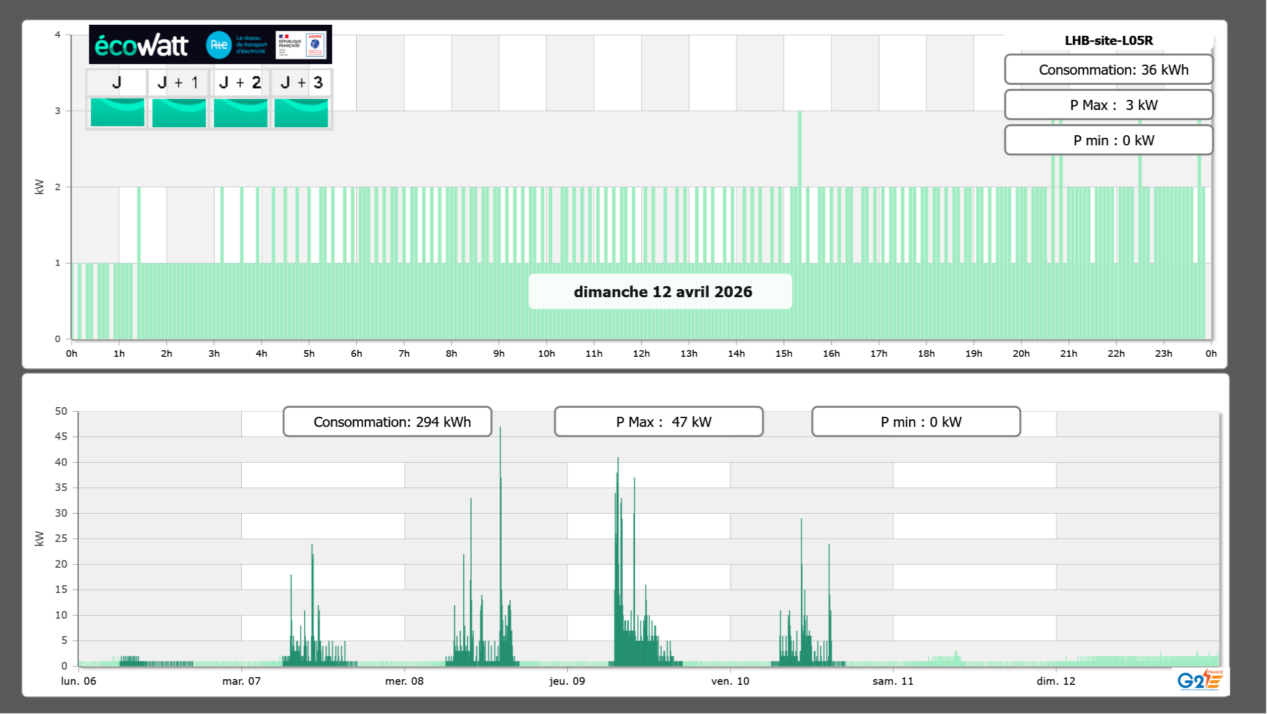Click the 3 kW spike after 15h
Viewport: 1267px width, 714px height.
(x=800, y=146)
